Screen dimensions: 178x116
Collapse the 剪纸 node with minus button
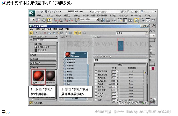coord(85,53)
